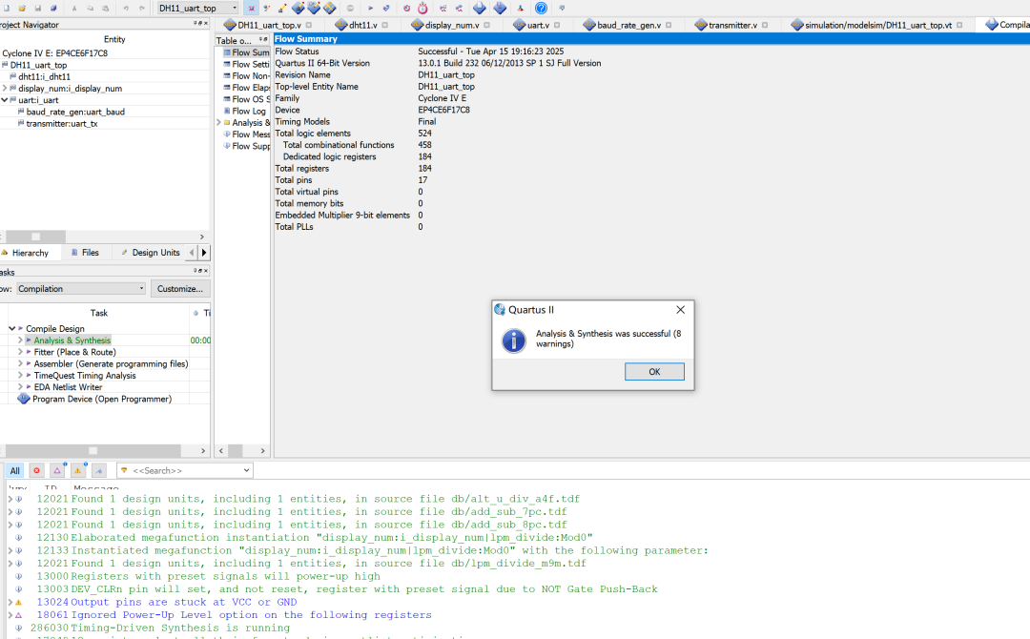The width and height of the screenshot is (1030, 639).
Task: Click the Open file folder icon in toolbar
Action: tap(22, 8)
